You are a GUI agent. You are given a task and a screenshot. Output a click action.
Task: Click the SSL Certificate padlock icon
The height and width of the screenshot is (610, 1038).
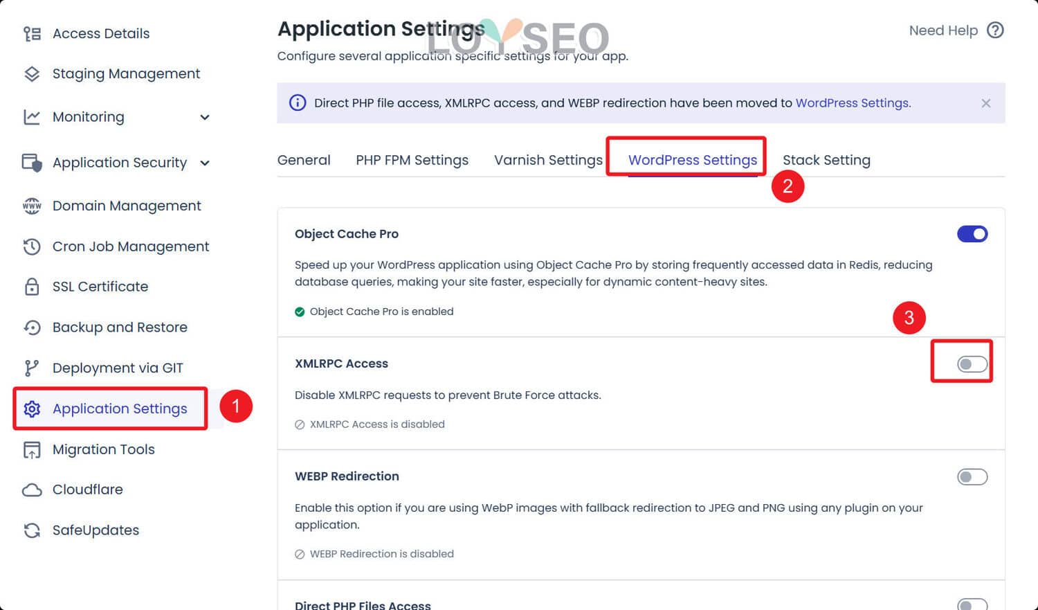(x=32, y=287)
